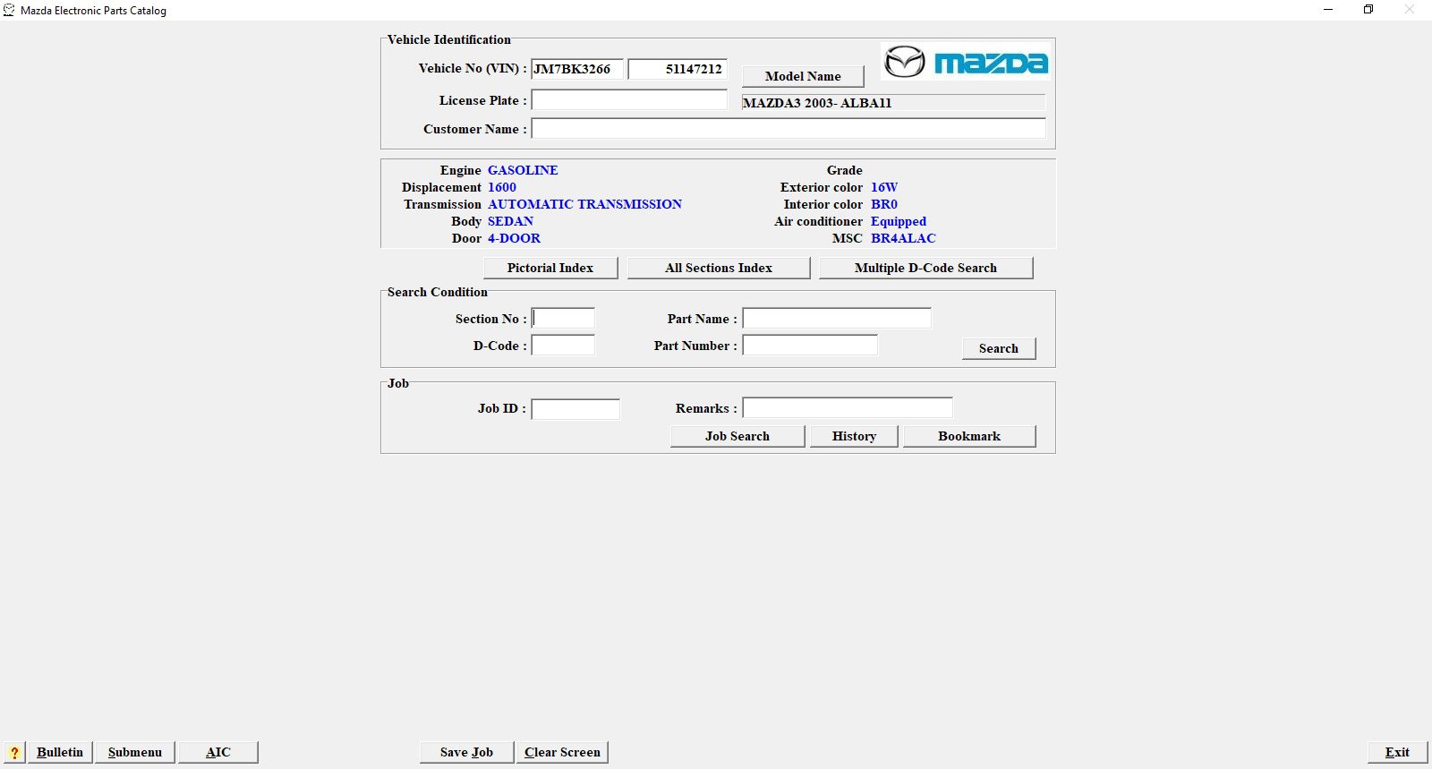View the job History

tap(854, 436)
